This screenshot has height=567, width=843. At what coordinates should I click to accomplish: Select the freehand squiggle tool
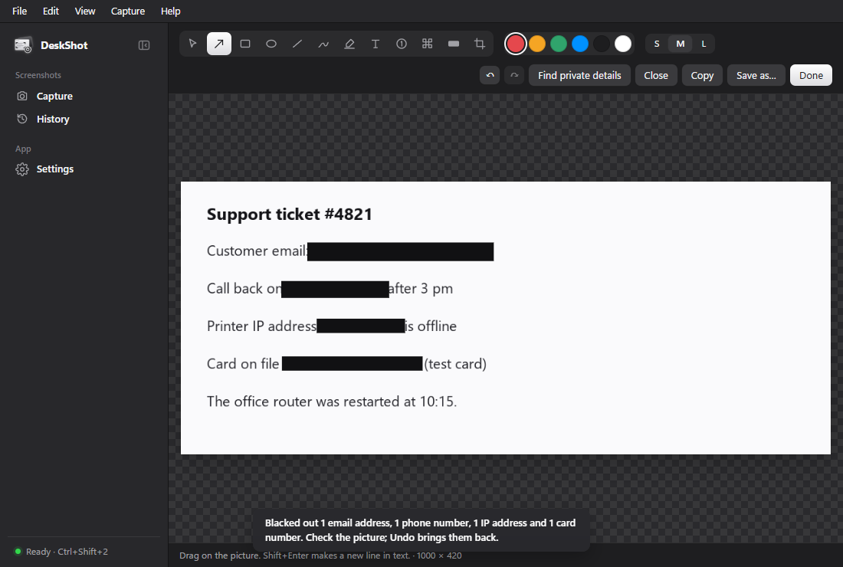point(323,44)
